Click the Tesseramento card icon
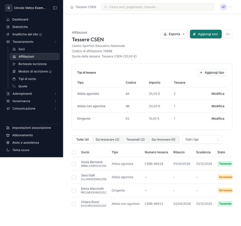 click(8, 42)
